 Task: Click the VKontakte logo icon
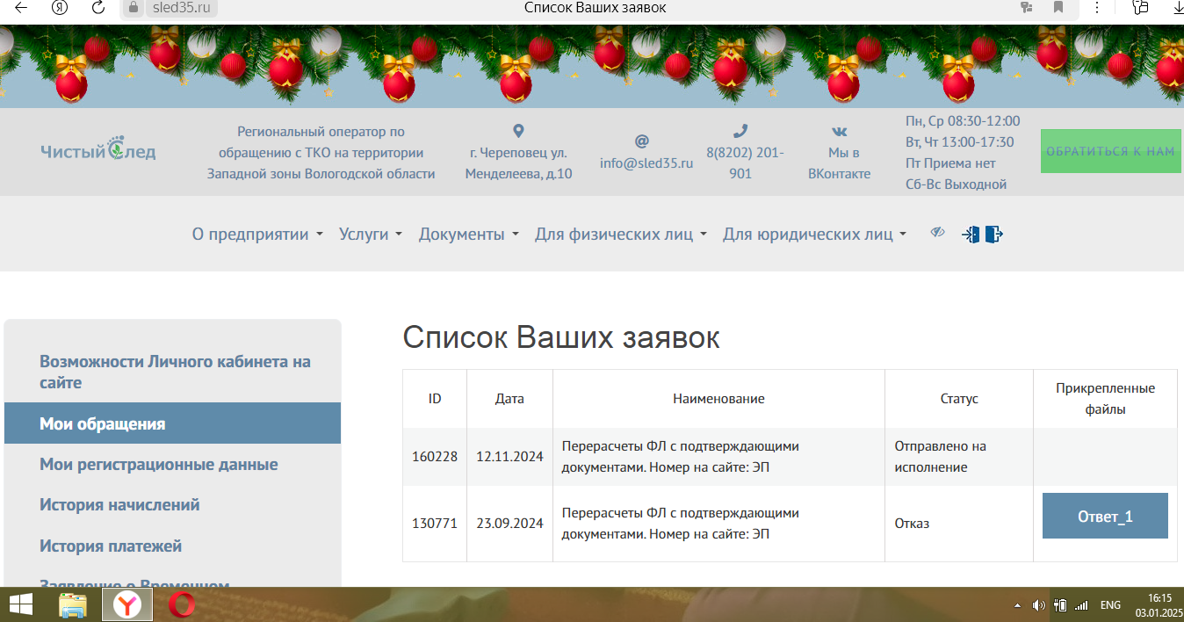coord(839,131)
